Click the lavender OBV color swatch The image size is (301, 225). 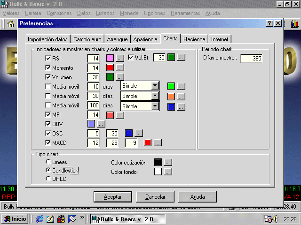91,124
